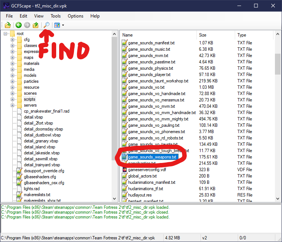Go up one folder level icon
The width and height of the screenshot is (282, 242).
click(36, 25)
